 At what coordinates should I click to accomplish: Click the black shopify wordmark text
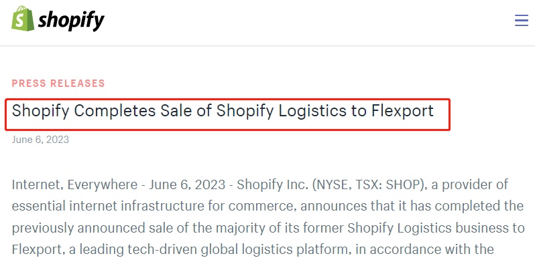(x=71, y=21)
